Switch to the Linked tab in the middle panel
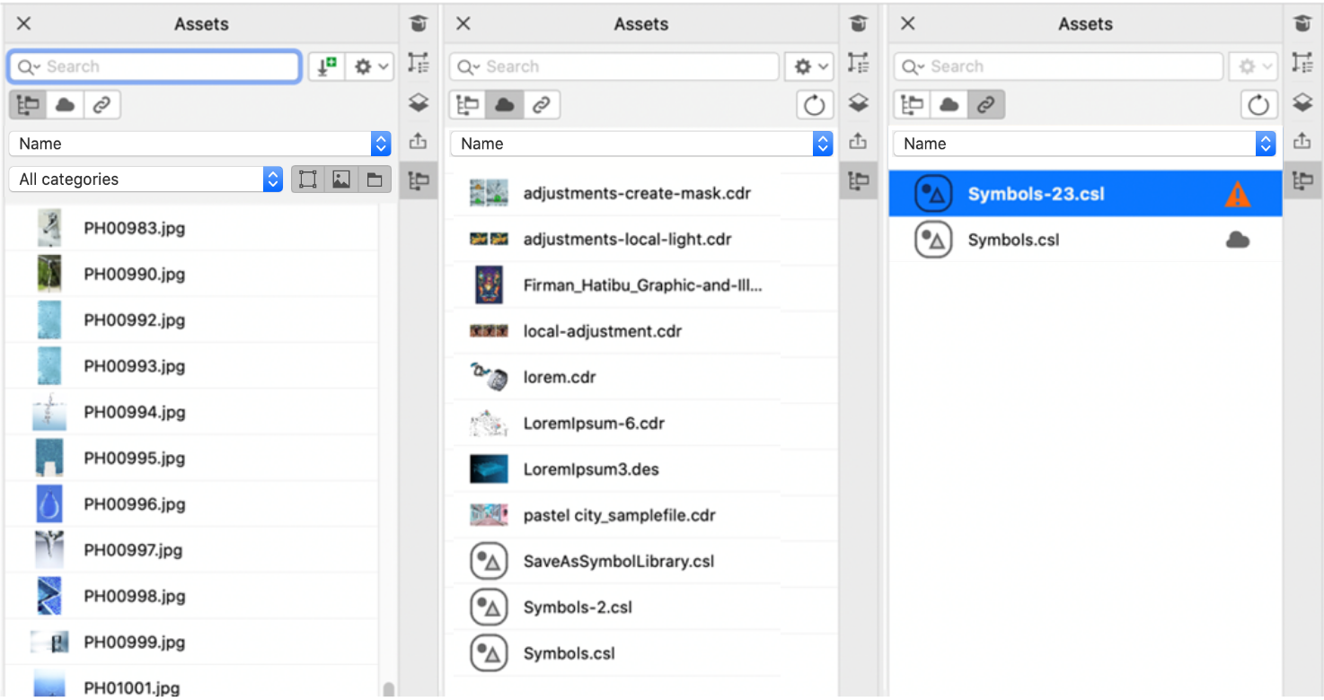The height and width of the screenshot is (700, 1324). [x=541, y=105]
